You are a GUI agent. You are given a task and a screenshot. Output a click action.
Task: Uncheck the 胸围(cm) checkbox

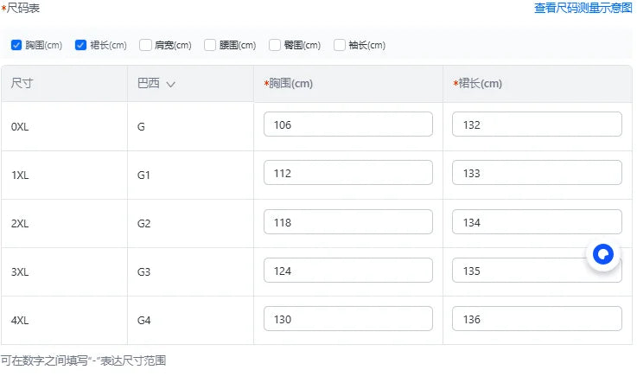pyautogui.click(x=16, y=45)
